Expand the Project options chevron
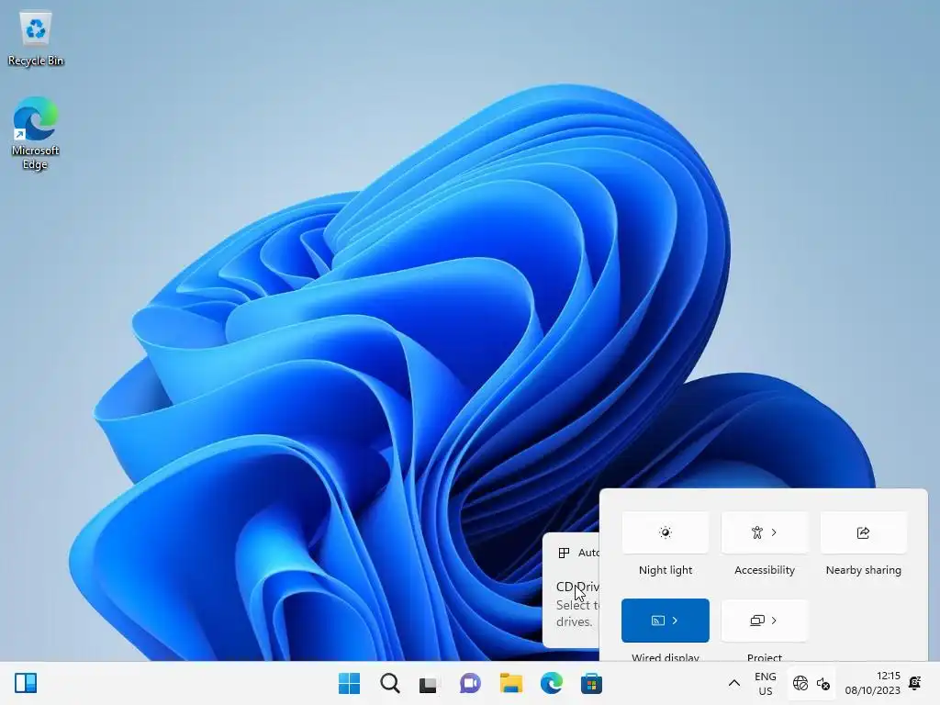The image size is (940, 705). (x=774, y=621)
